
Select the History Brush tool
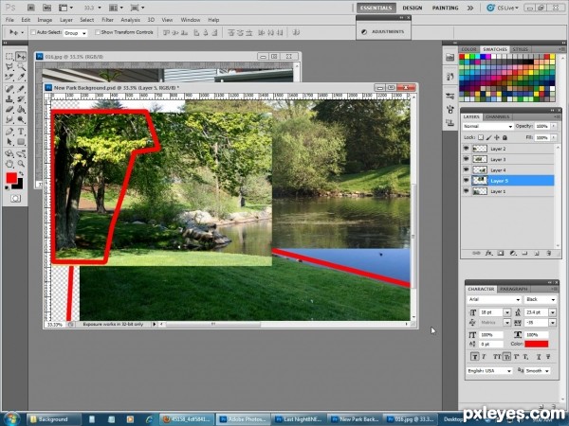(21, 98)
